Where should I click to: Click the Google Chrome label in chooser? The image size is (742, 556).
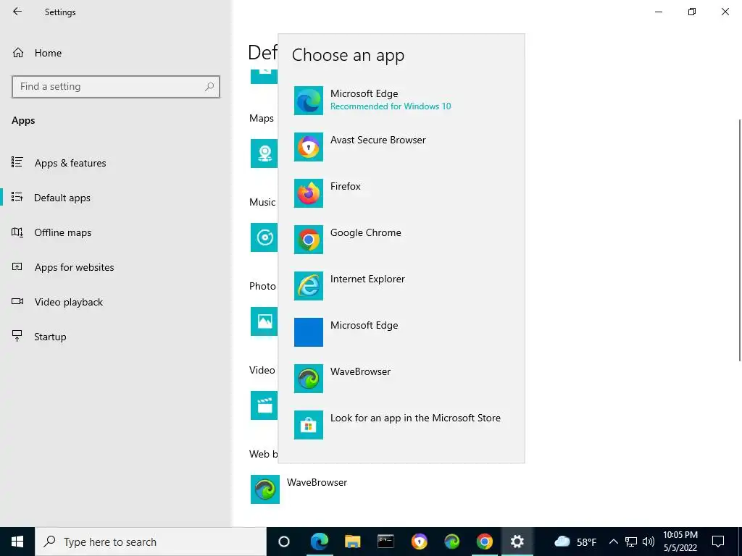click(366, 232)
